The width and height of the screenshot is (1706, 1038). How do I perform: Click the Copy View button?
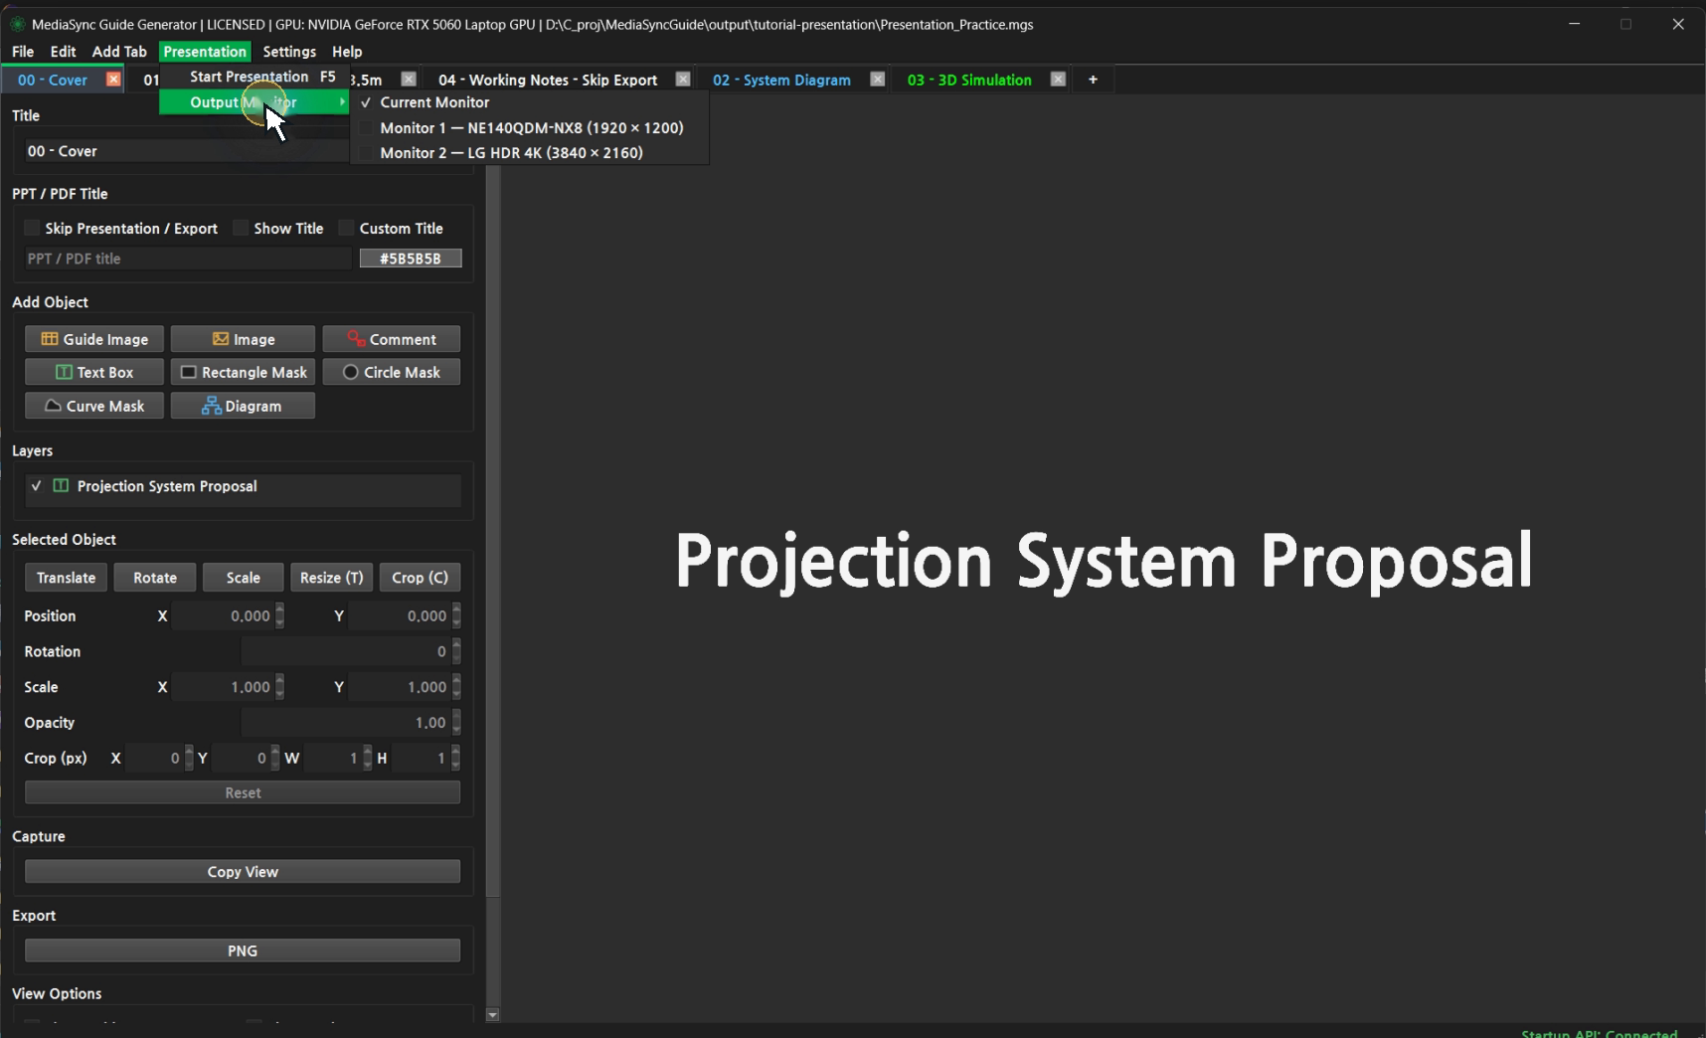coord(243,872)
